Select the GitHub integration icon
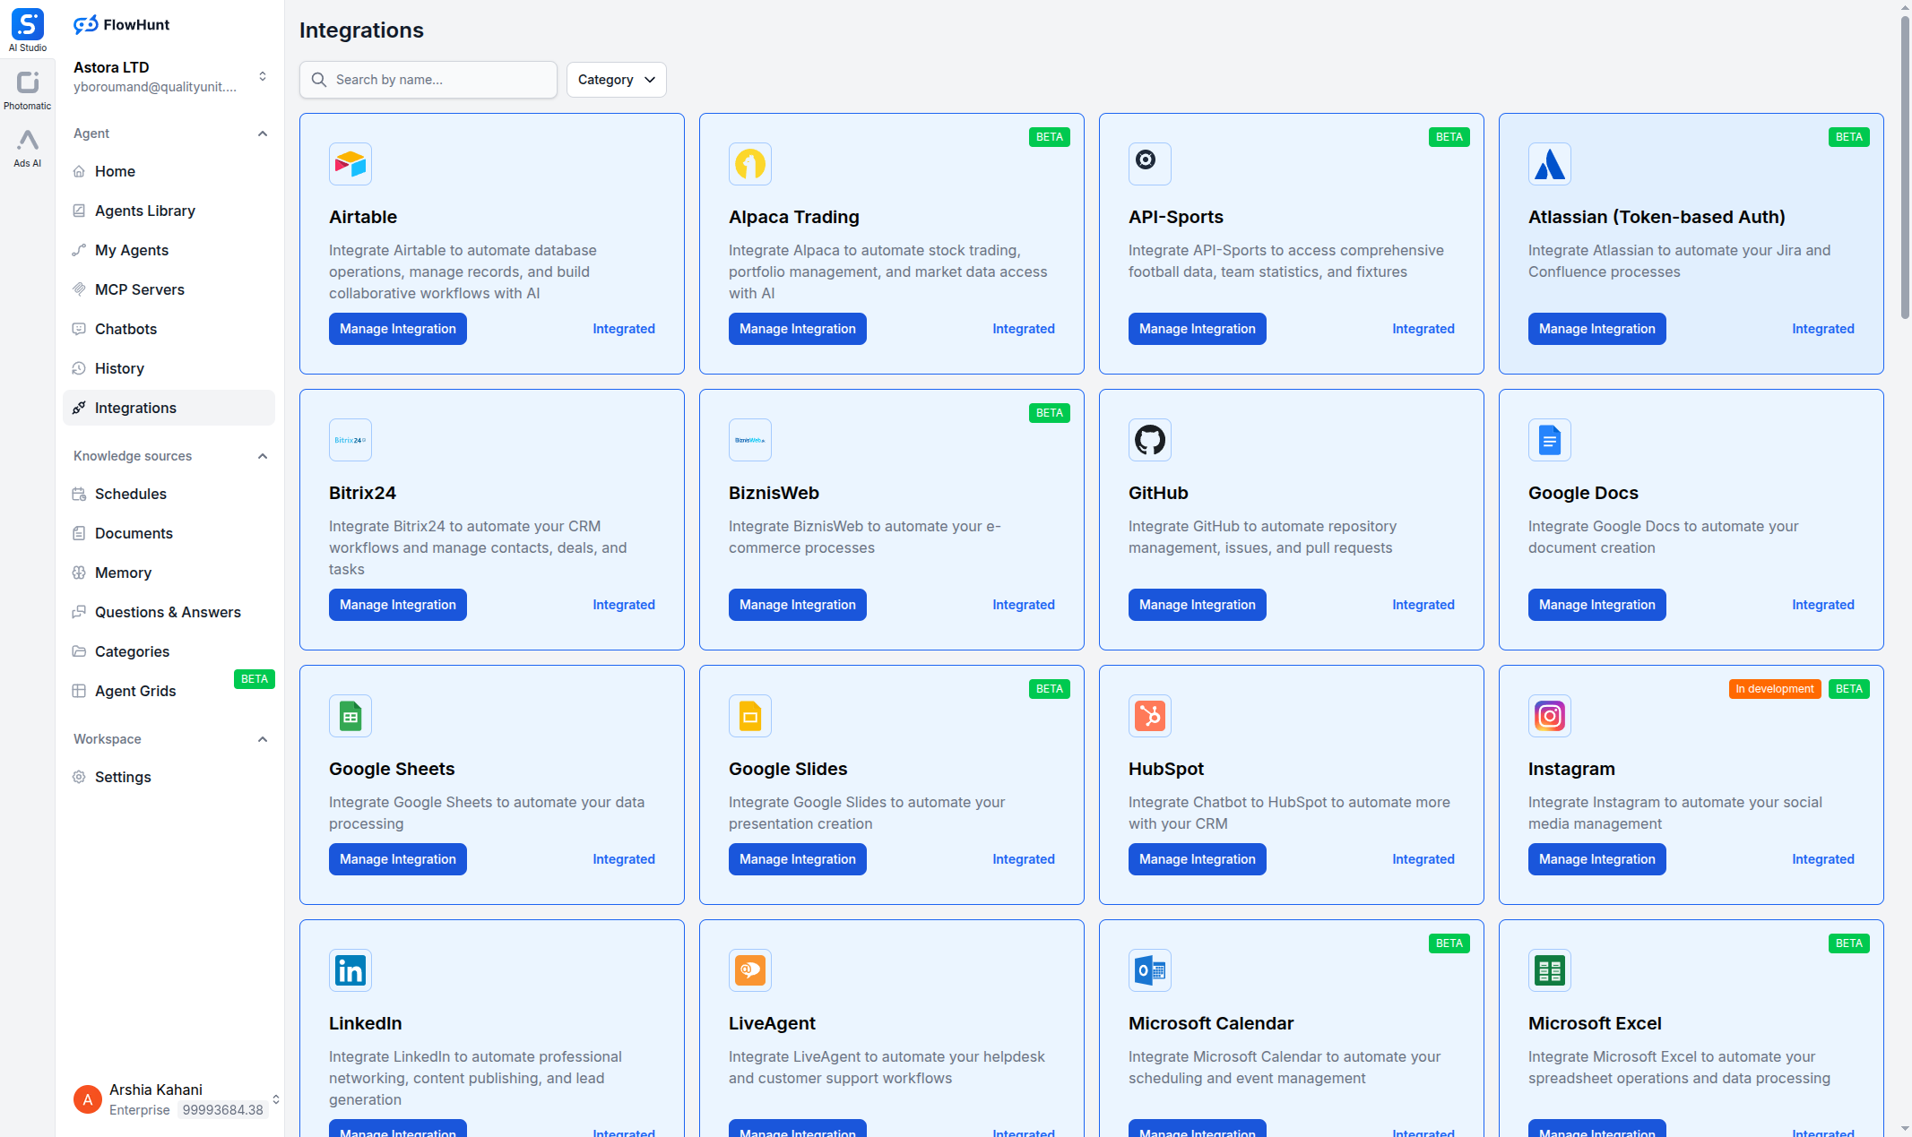1912x1137 pixels. 1149,439
